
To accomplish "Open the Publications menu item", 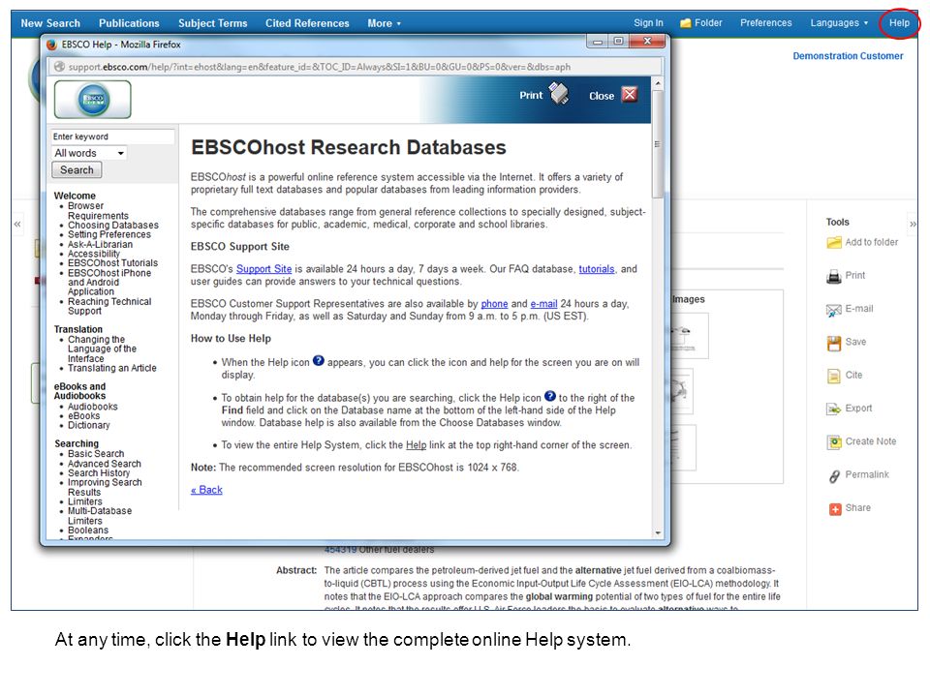I will pos(129,23).
